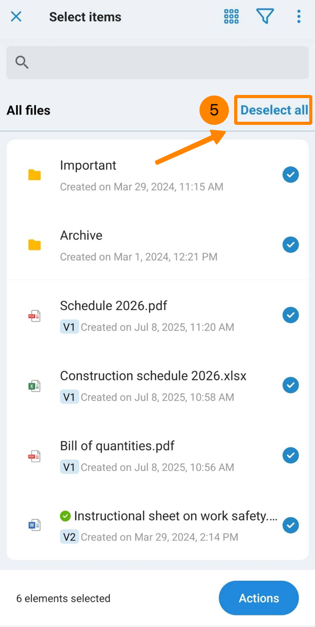The image size is (315, 627).
Task: Click the Archive folder icon
Action: tap(35, 245)
